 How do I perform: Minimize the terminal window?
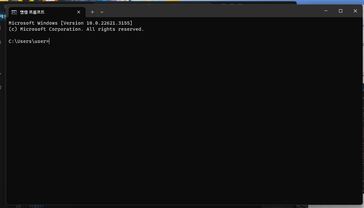point(326,11)
